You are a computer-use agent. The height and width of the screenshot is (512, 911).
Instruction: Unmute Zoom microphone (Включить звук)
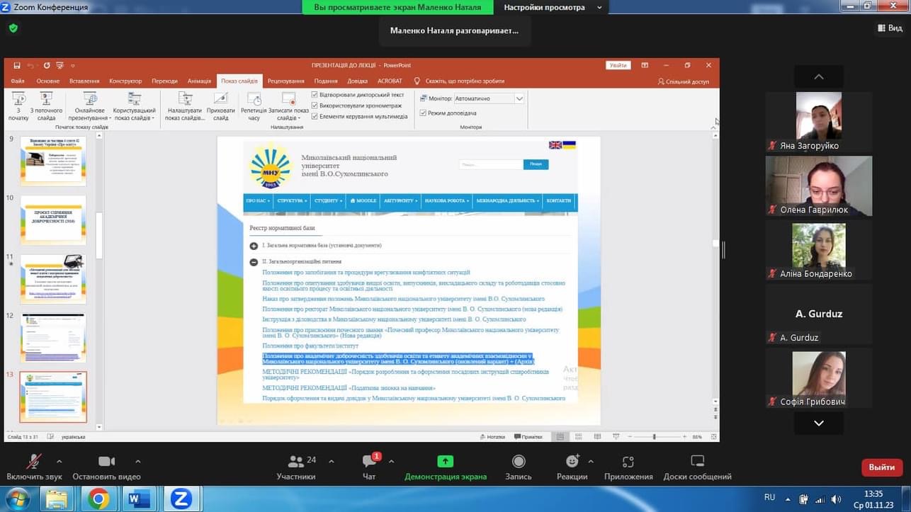[x=34, y=467]
